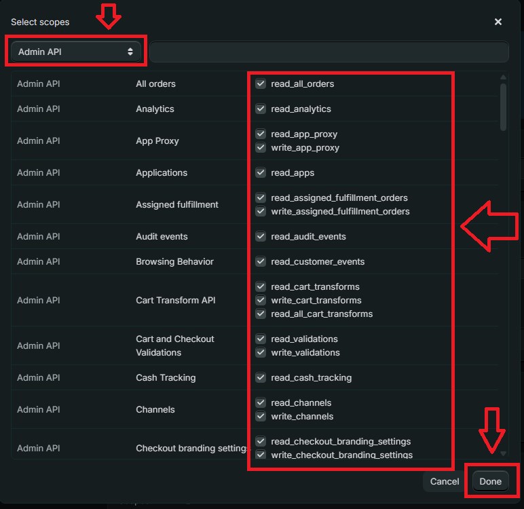Image resolution: width=524 pixels, height=509 pixels.
Task: Toggle the read_apps checkbox
Action: [x=261, y=173]
